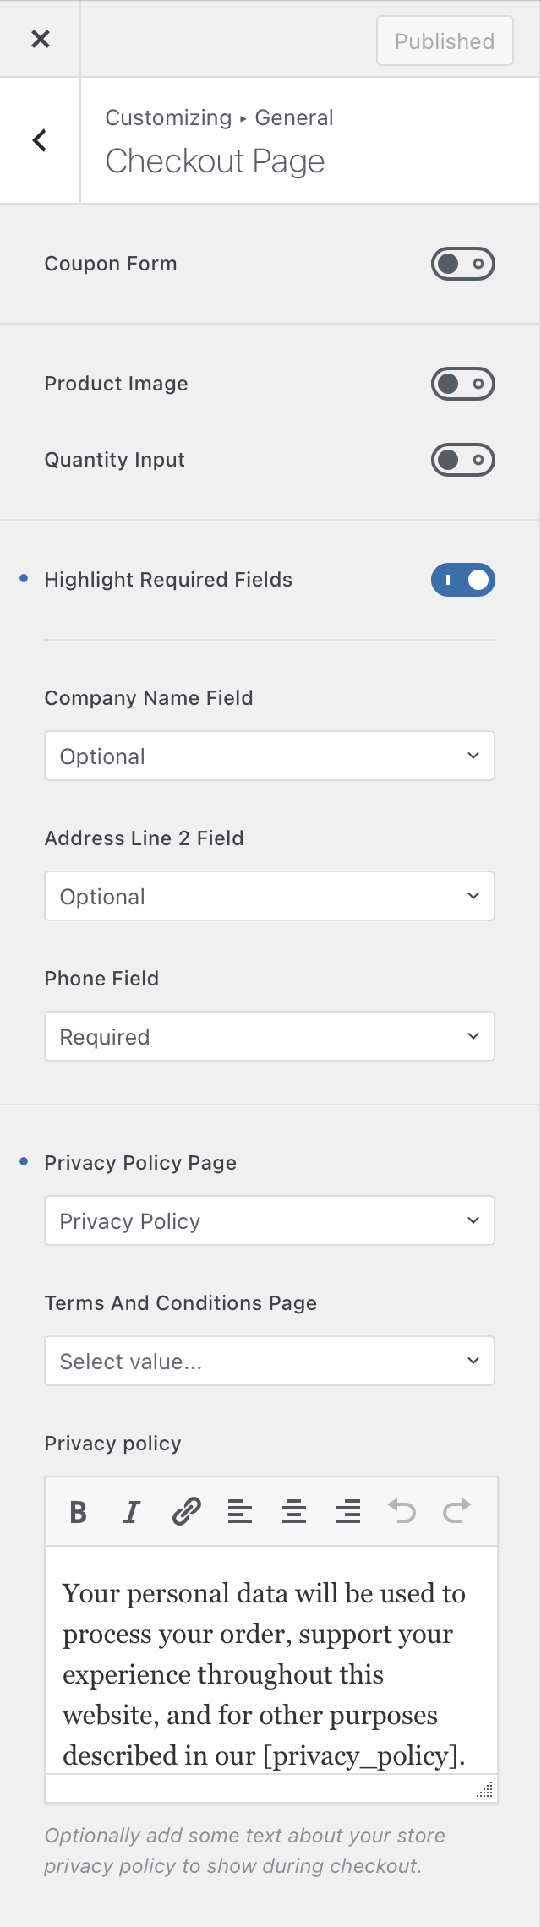Apply italic formatting in privacy editor
The height and width of the screenshot is (1927, 541).
[132, 1511]
